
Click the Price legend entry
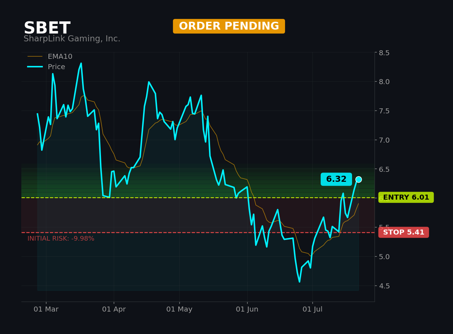pos(46,67)
